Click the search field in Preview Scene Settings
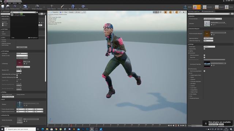The image size is (234, 131). pyautogui.click(x=209, y=14)
